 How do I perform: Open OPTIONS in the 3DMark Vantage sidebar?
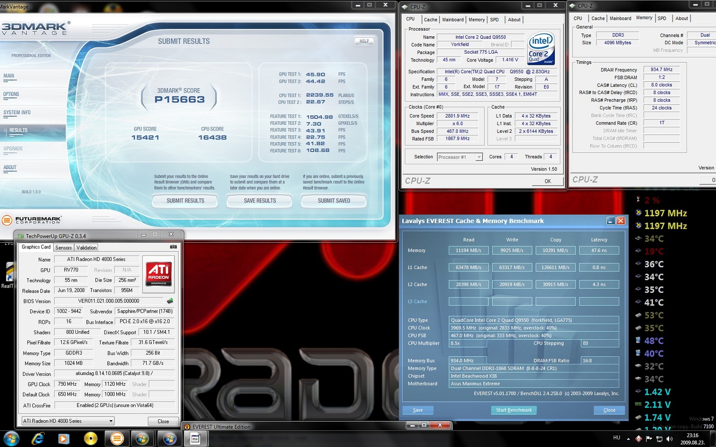tap(11, 94)
